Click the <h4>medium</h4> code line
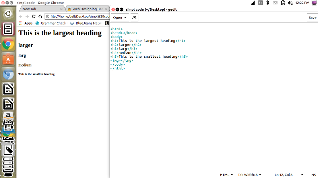318x178 pixels. coord(126,53)
